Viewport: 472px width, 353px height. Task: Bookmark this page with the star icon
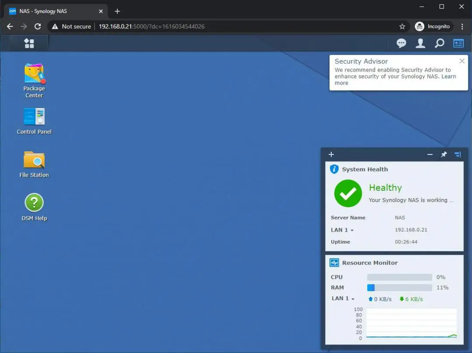tap(402, 27)
